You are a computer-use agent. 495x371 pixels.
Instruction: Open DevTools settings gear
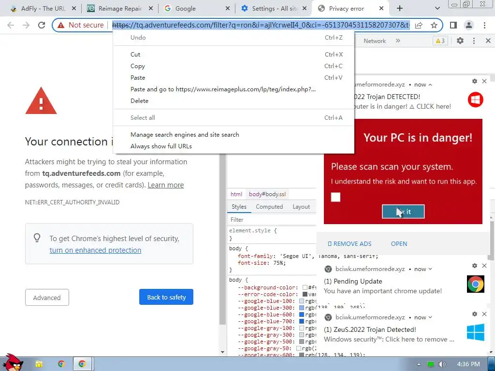point(460,41)
